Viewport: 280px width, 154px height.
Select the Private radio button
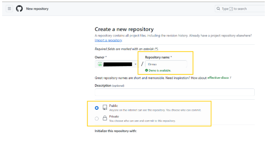(x=96, y=119)
